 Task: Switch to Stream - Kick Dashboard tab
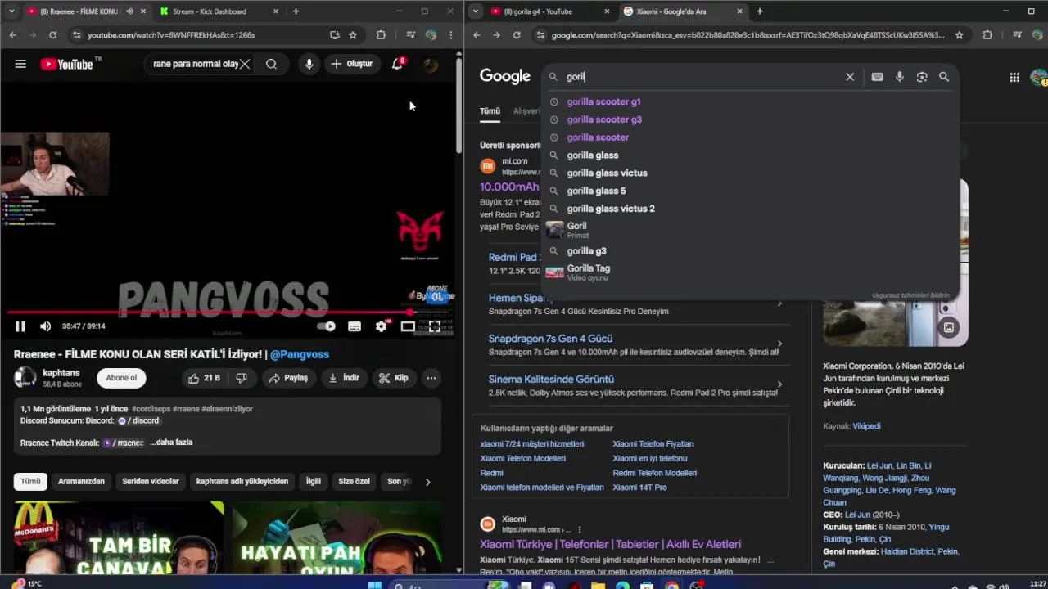point(210,11)
